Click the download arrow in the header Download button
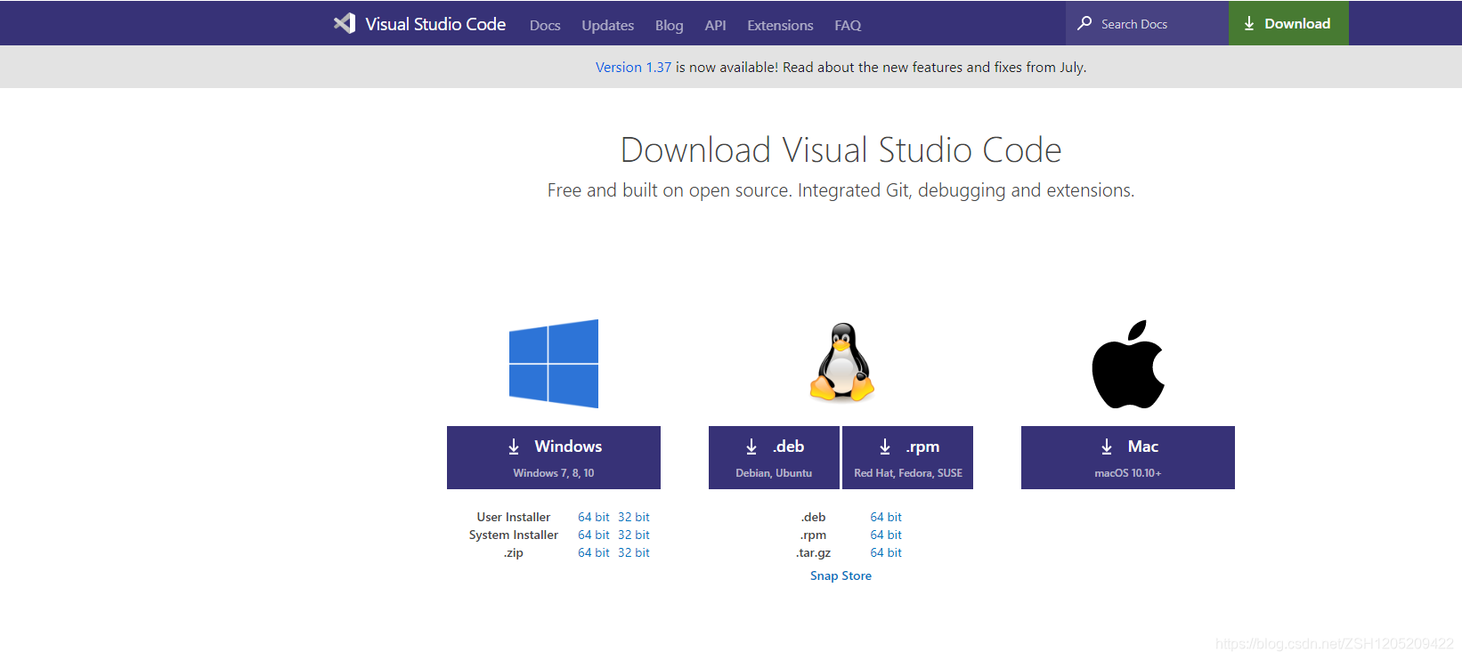Viewport: 1462px width, 660px height. [x=1249, y=24]
